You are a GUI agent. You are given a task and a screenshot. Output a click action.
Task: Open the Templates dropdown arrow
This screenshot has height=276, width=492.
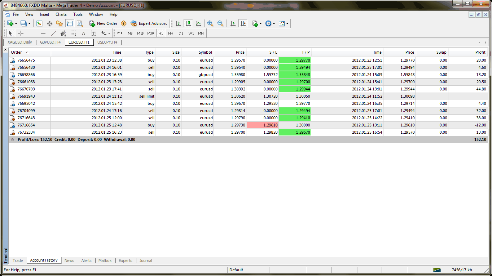click(x=287, y=24)
